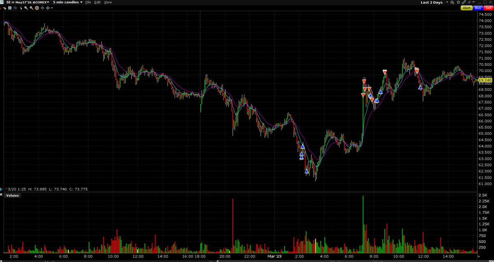
Task: Click the 14:00 label at the right end of the time axis
Action: 448,256
